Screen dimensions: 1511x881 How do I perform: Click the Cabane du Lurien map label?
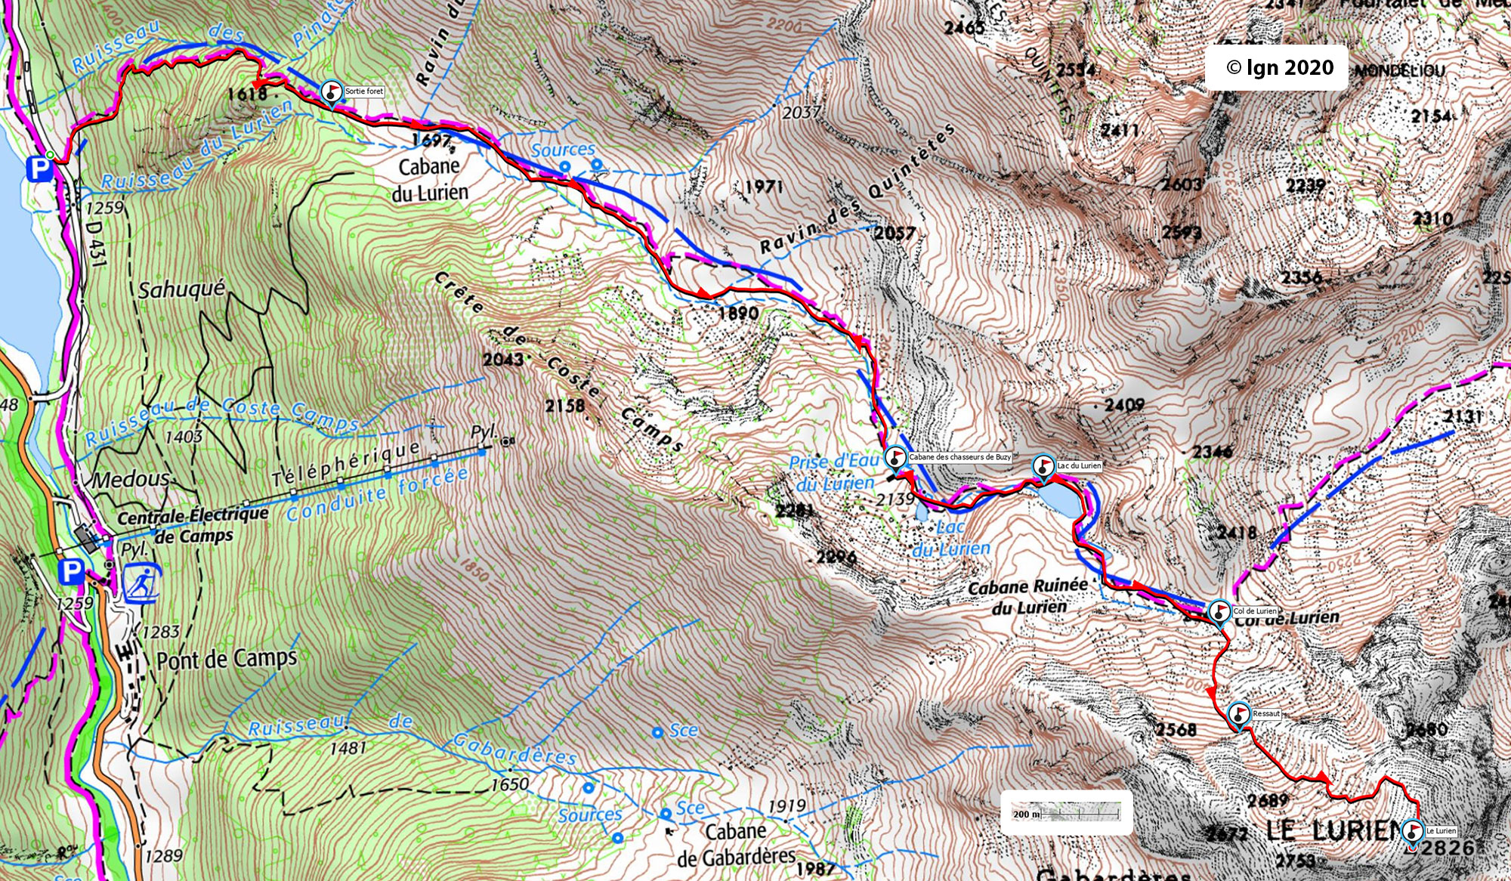430,179
